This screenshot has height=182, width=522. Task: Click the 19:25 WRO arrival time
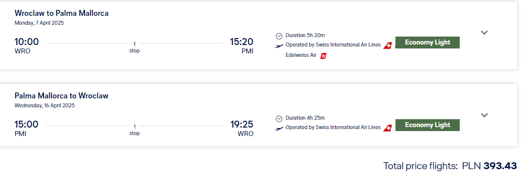[x=242, y=128]
